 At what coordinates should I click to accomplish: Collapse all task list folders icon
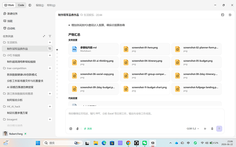coord(44,36)
